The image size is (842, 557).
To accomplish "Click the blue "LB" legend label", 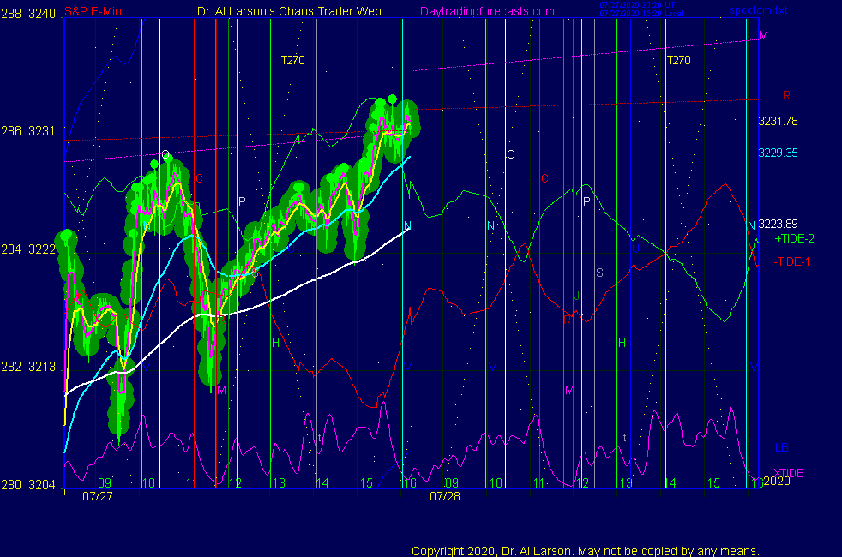I will coord(781,447).
